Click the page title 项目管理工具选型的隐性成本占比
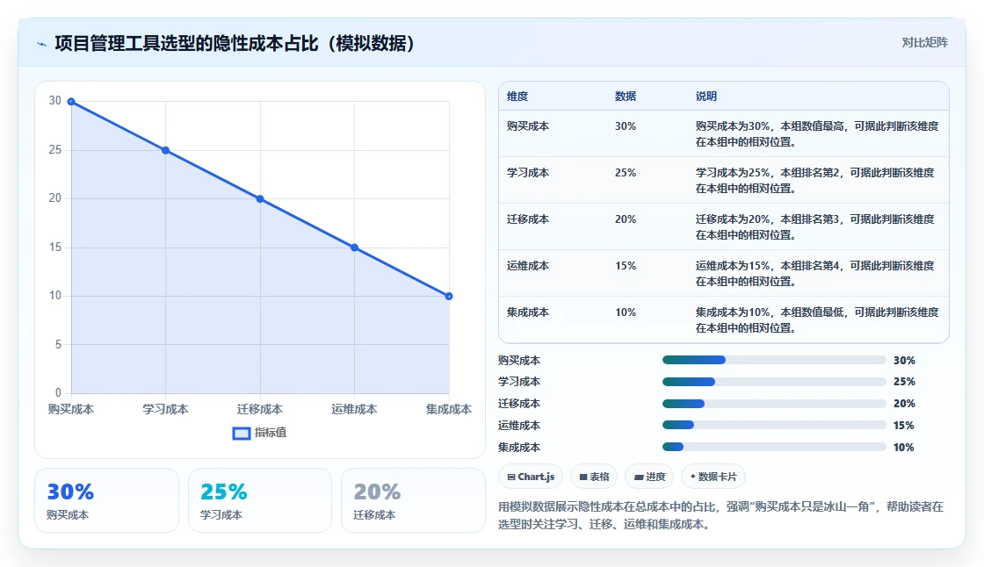 coord(186,43)
